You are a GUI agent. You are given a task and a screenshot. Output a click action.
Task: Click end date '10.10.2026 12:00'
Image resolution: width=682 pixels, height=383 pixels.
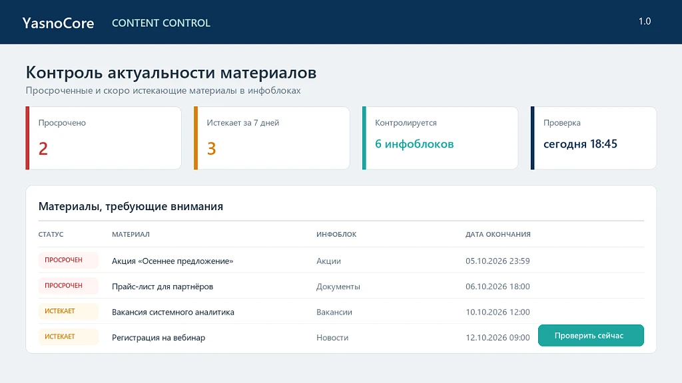(498, 313)
